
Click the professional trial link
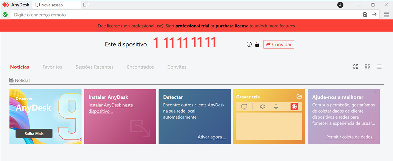point(192,26)
